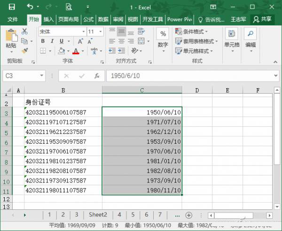Cut selection with scissors icon
Screen dimensions: 282x231
point(24,32)
